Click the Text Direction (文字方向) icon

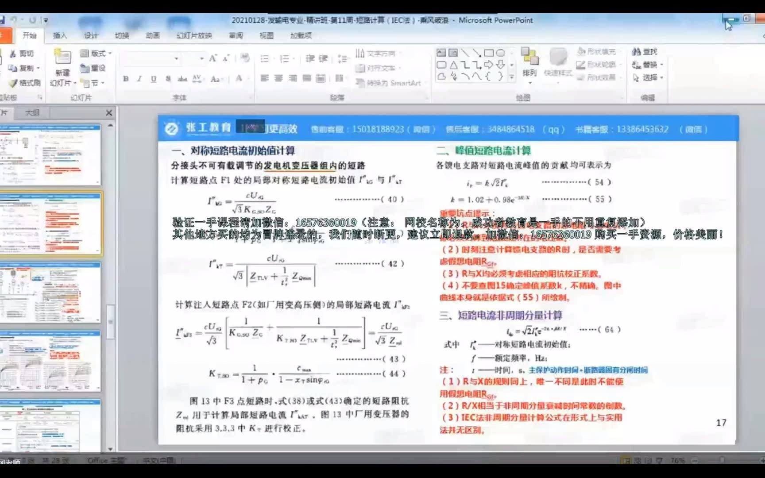click(375, 53)
